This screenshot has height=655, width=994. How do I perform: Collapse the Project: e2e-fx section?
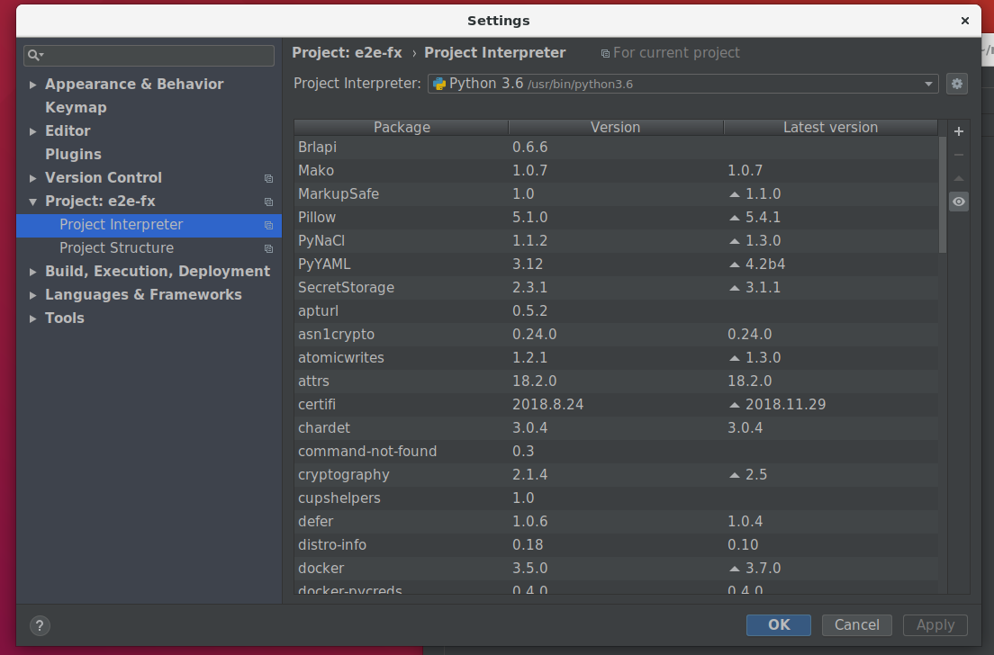pos(33,202)
